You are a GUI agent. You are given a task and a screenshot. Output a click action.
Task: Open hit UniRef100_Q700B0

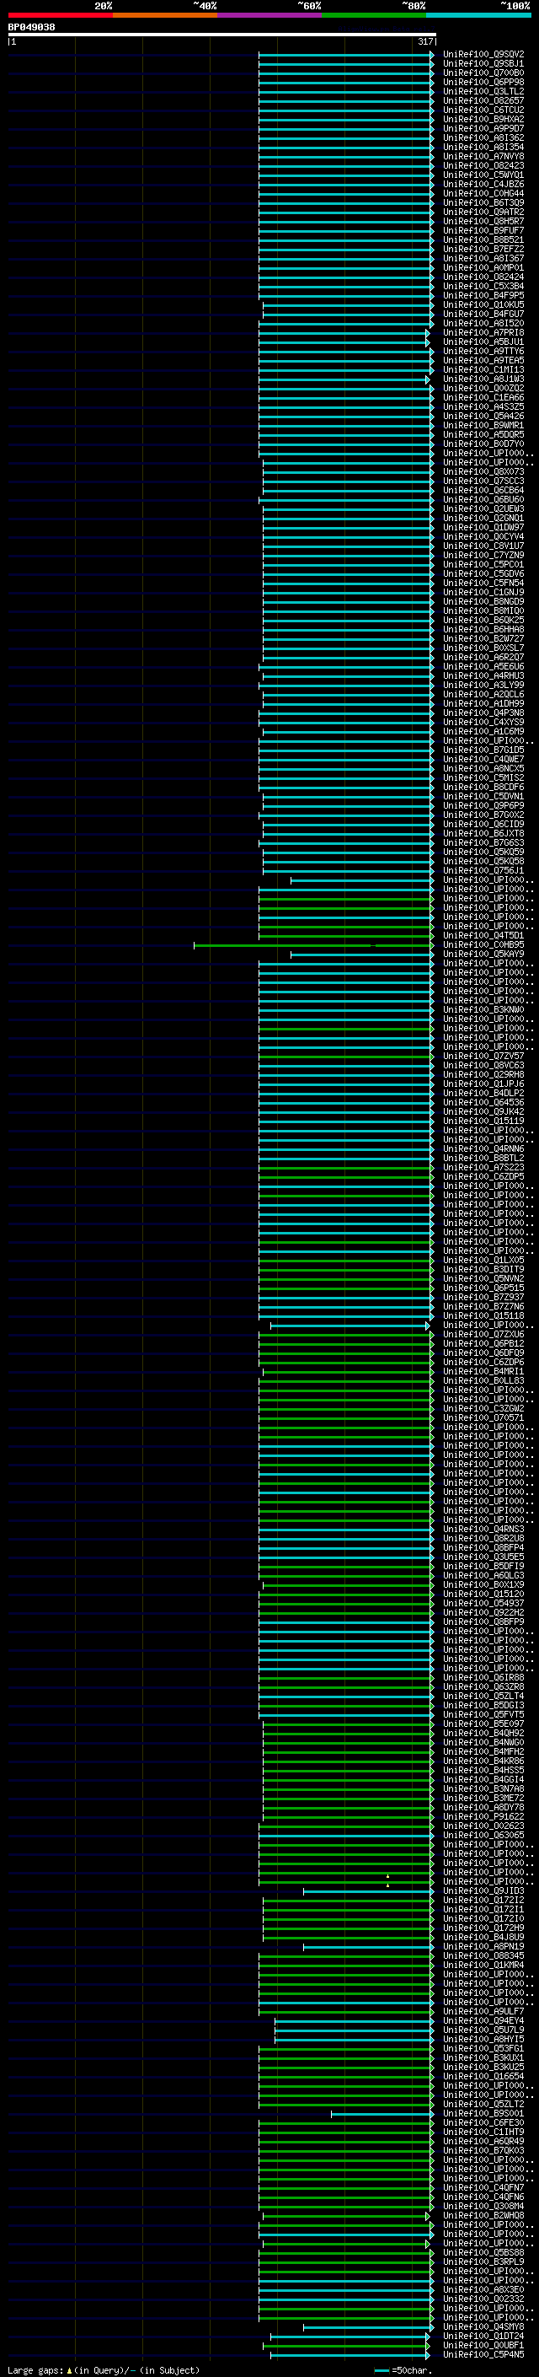483,73
